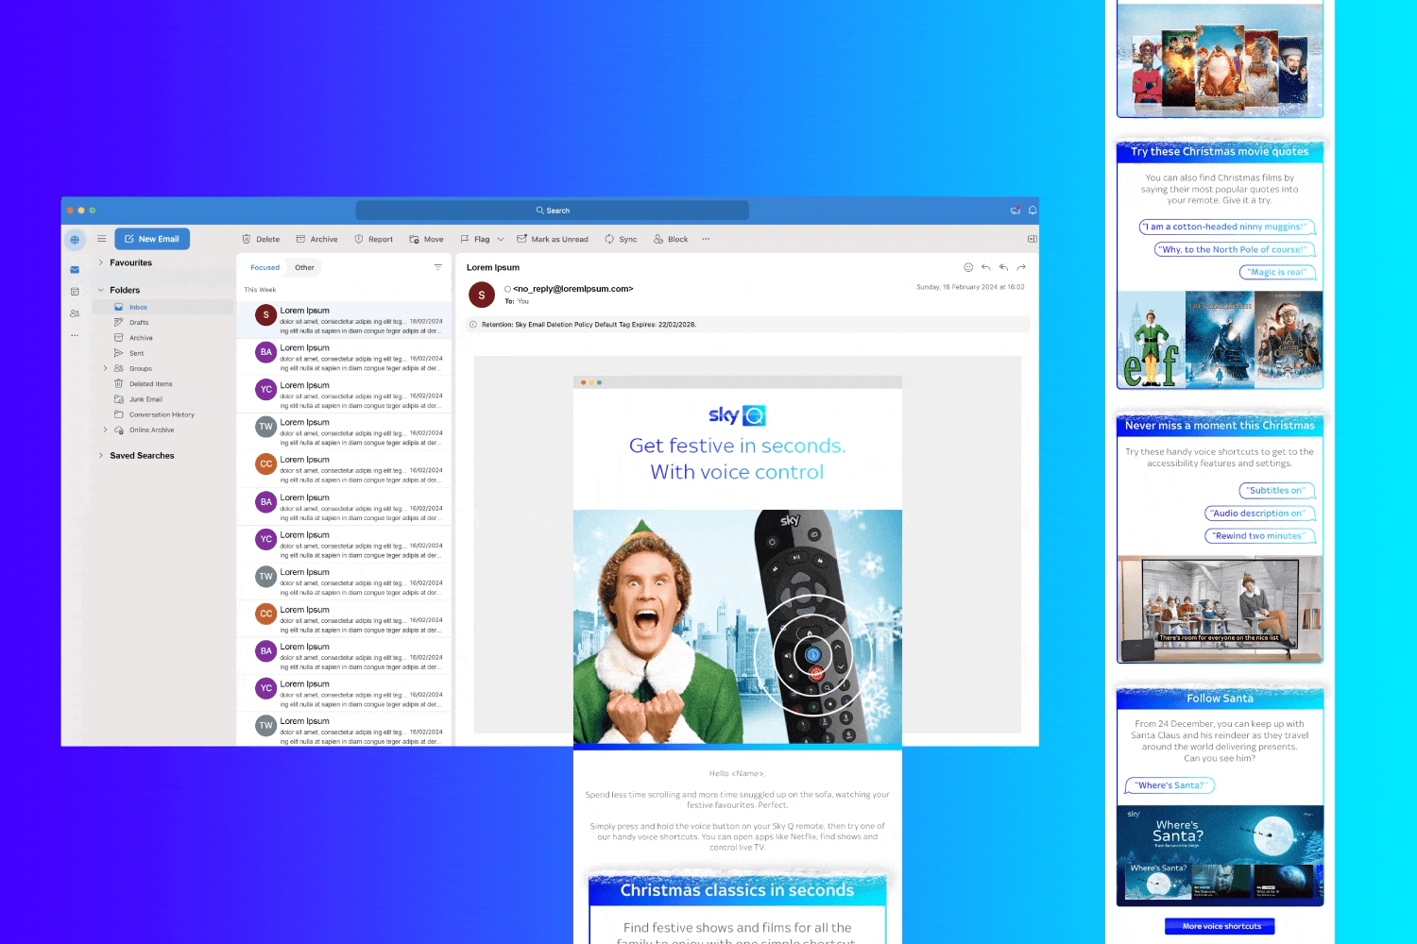Viewport: 1417px width, 944px height.
Task: Open the Flag dropdown arrow
Action: tap(501, 239)
